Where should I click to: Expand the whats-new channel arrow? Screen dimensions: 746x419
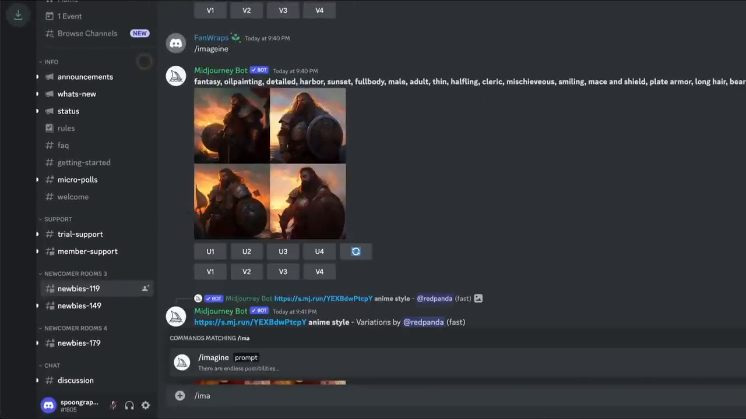click(38, 94)
